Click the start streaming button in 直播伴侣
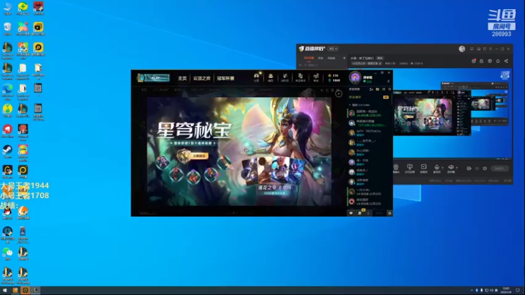This screenshot has height=295, width=525. pyautogui.click(x=500, y=168)
